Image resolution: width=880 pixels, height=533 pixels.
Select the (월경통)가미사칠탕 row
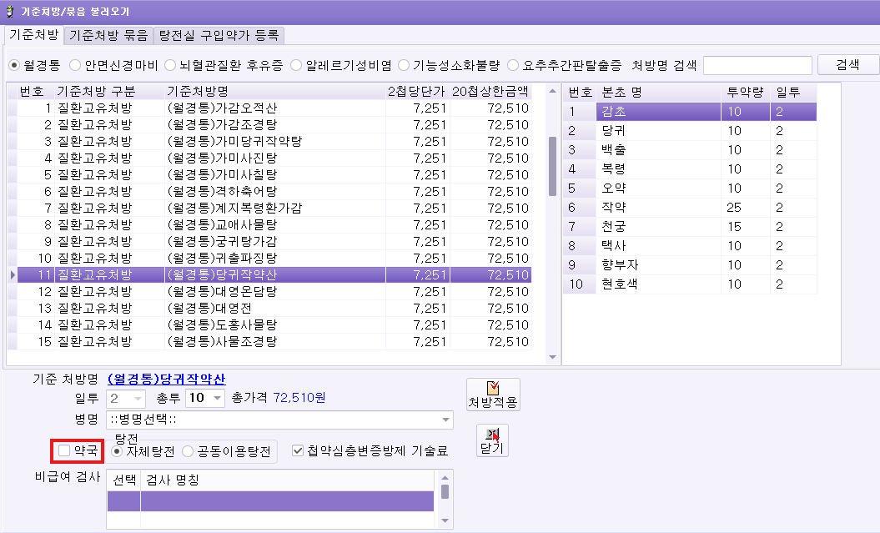(274, 175)
